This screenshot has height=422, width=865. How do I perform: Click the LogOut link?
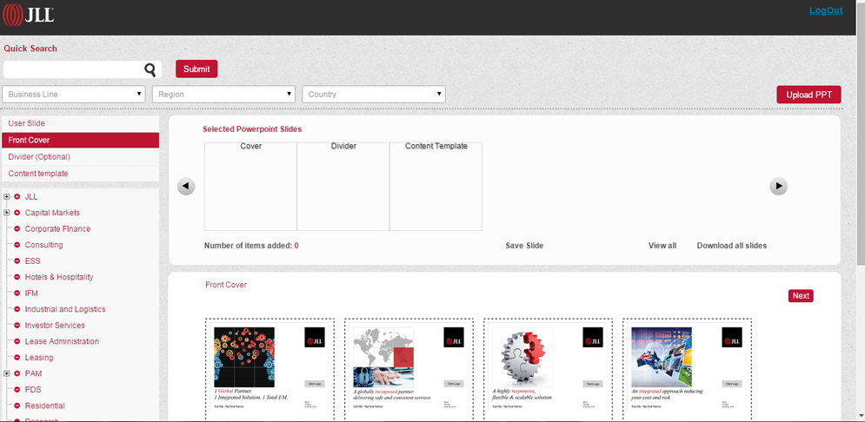(826, 10)
